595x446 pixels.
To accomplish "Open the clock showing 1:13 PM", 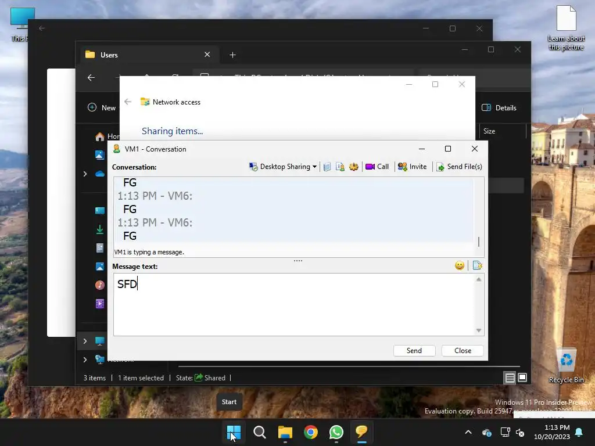I will (x=552, y=432).
